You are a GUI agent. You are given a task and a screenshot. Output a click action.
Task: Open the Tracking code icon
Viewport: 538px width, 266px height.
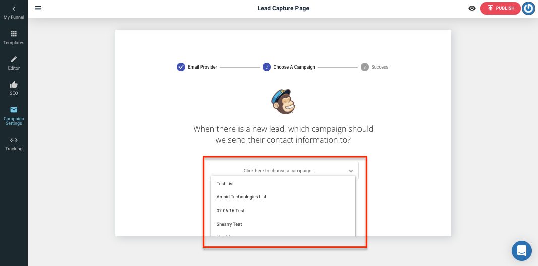pyautogui.click(x=14, y=140)
